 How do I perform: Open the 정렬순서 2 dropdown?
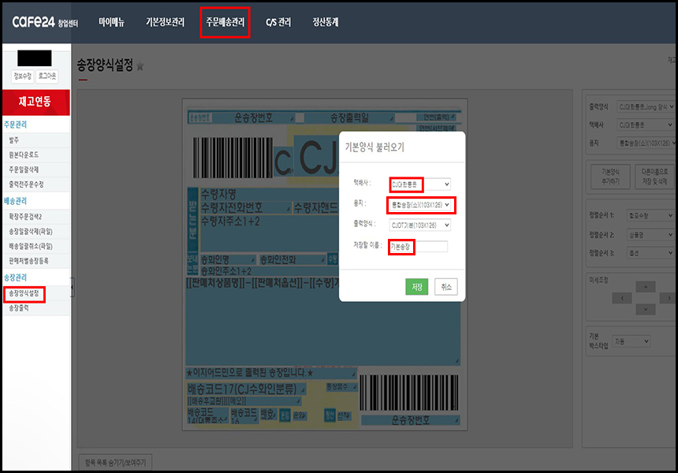pos(650,234)
